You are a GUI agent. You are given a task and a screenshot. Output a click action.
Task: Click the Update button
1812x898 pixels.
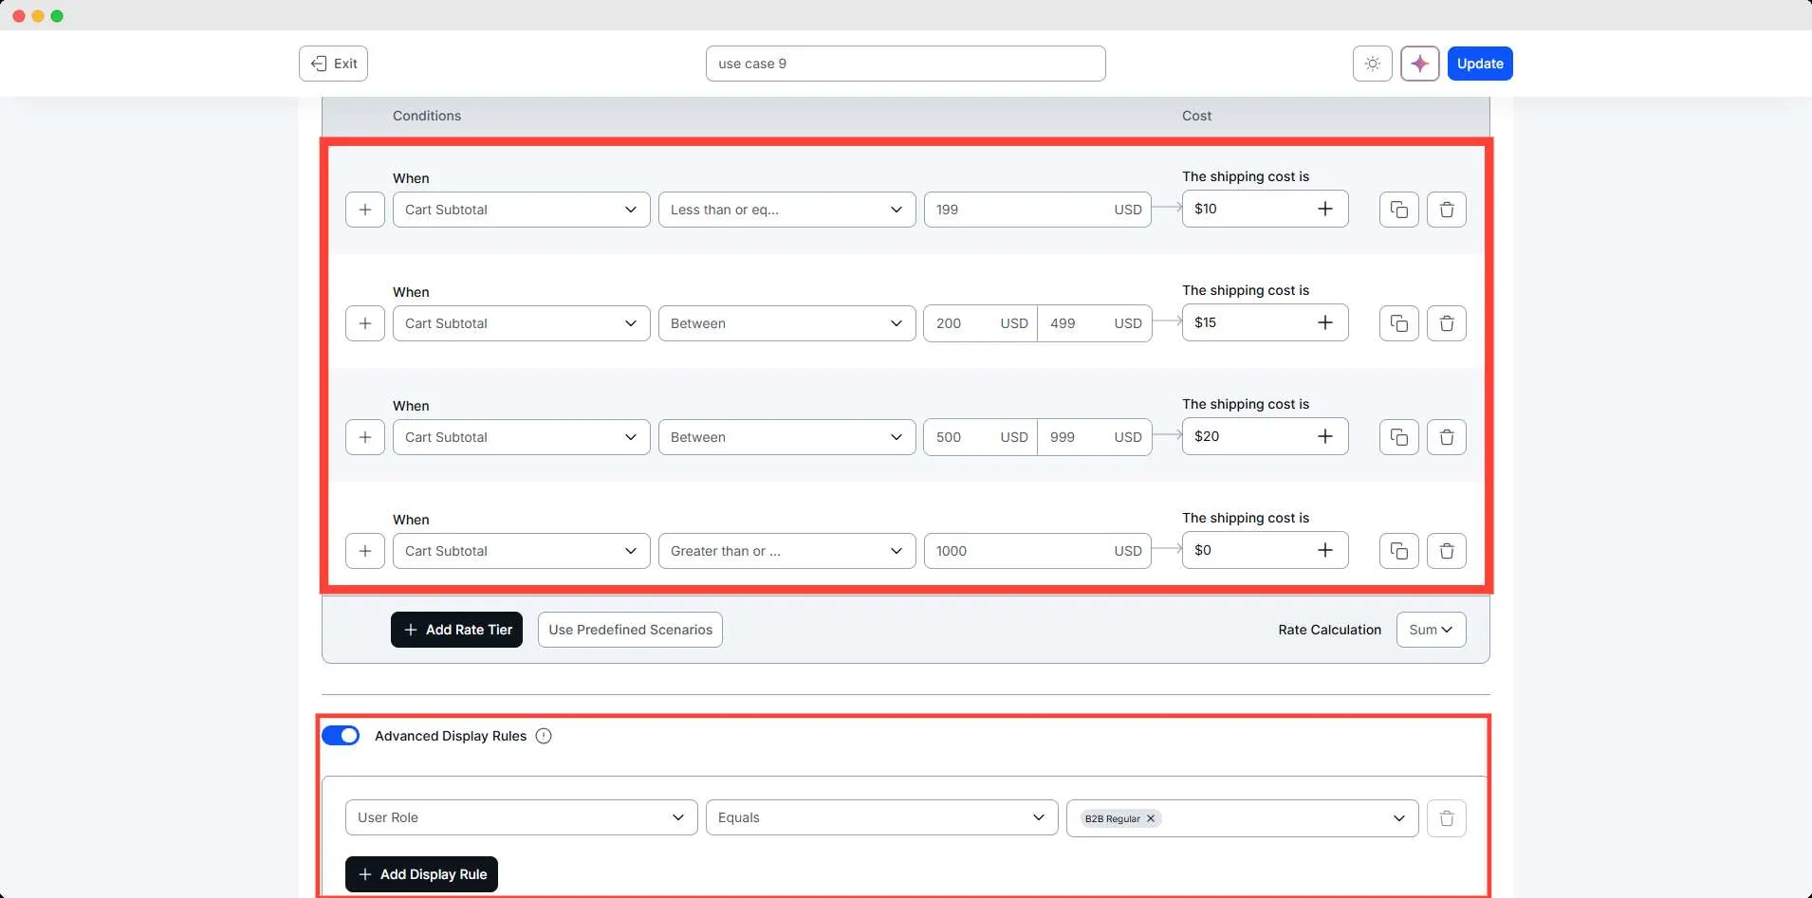(x=1478, y=63)
